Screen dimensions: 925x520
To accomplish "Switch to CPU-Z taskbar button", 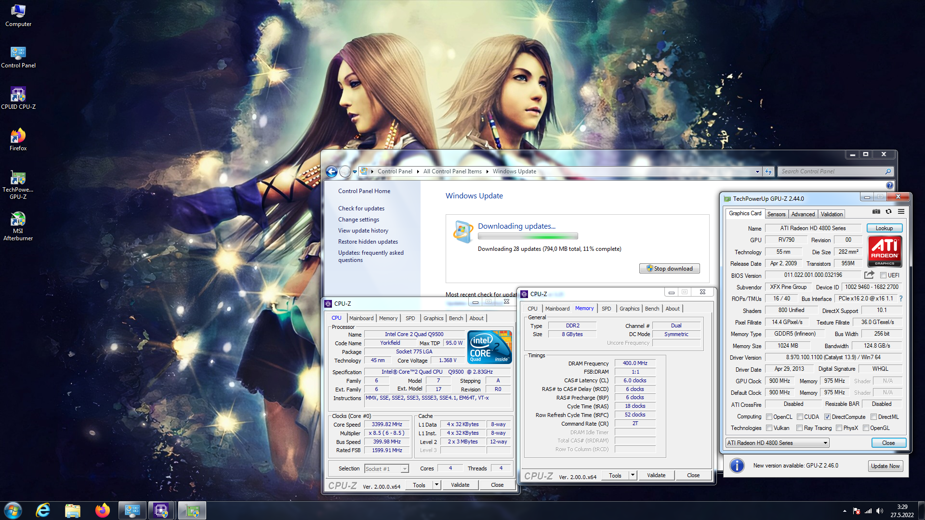I will [161, 510].
